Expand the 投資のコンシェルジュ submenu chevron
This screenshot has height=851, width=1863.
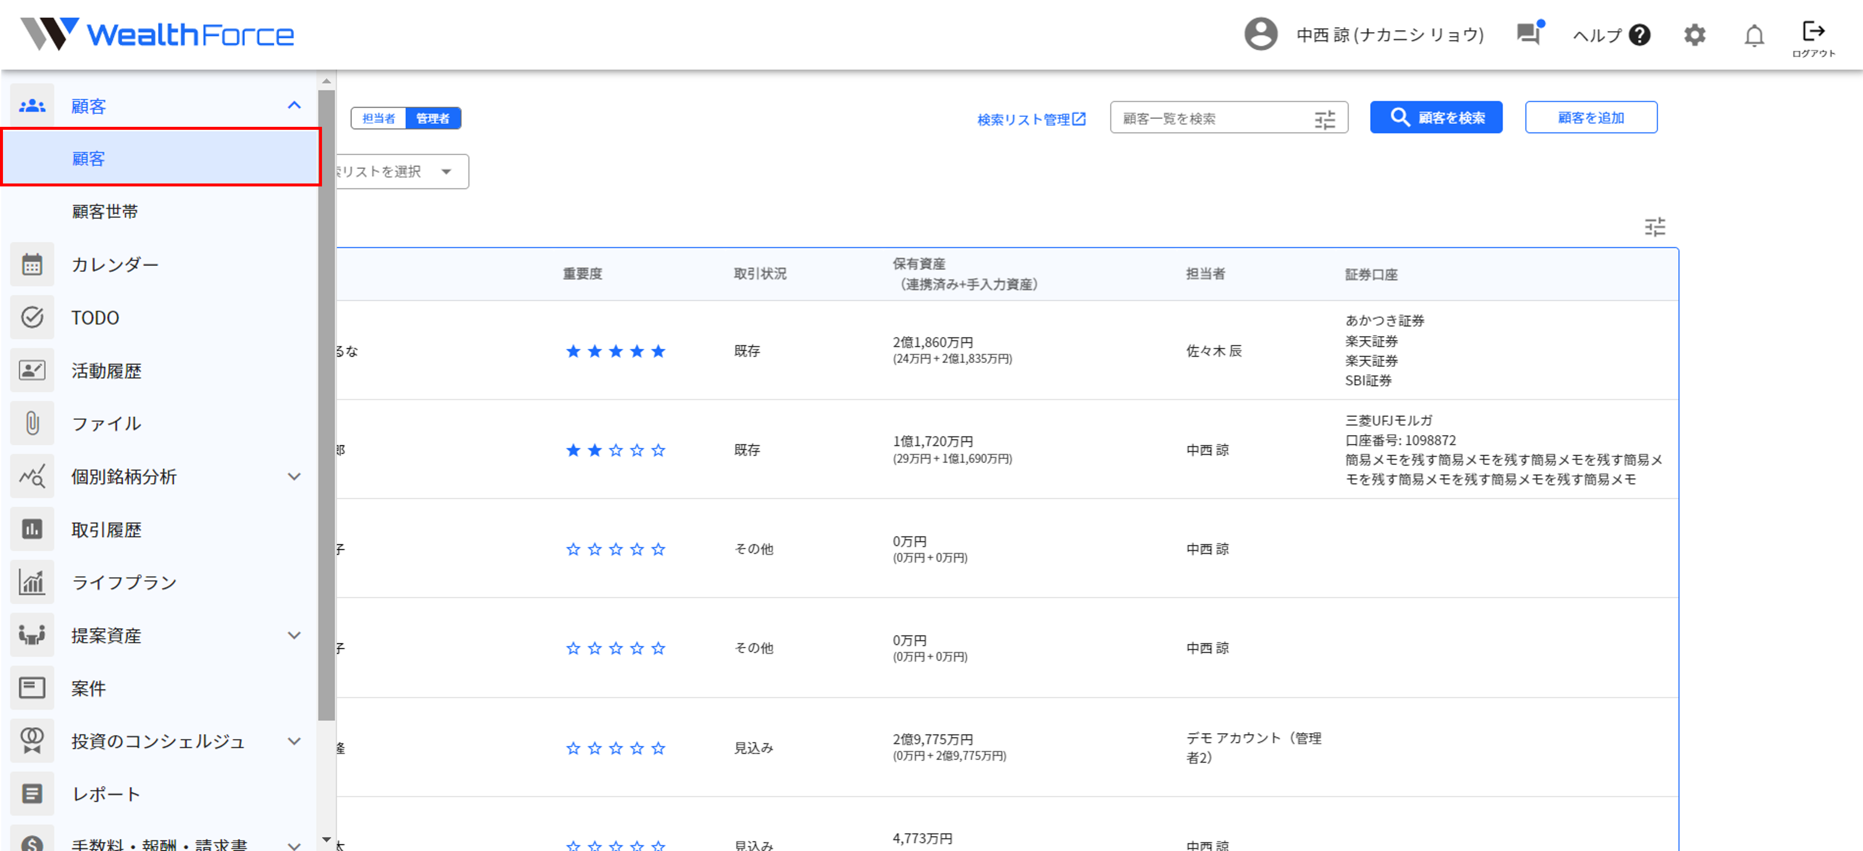294,741
